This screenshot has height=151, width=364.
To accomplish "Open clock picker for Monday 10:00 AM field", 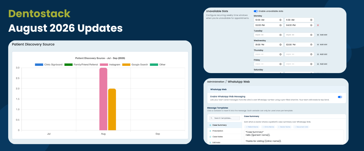I will click(281, 20).
